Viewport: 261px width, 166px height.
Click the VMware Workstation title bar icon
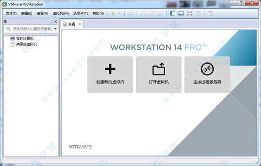point(4,4)
